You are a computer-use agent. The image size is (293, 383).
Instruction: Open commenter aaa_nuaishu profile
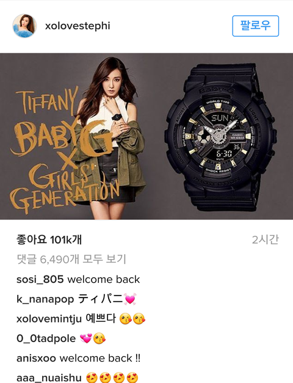pyautogui.click(x=49, y=378)
